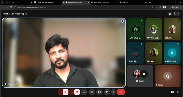Screen dimensions: 183x97
Task: Open the Copilot Chat button
Action: 175,7
